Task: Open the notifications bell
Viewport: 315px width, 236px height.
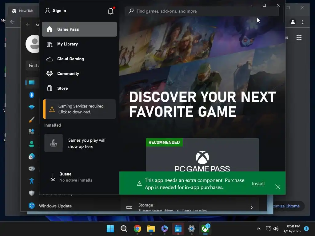Action: (111, 11)
